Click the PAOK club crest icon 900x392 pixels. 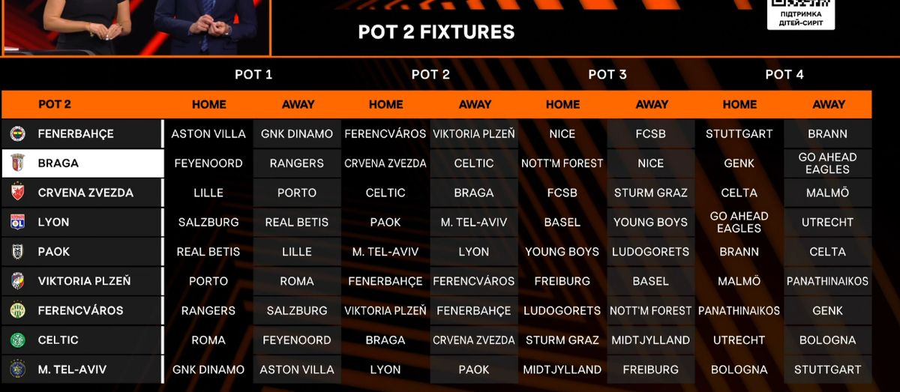point(17,252)
